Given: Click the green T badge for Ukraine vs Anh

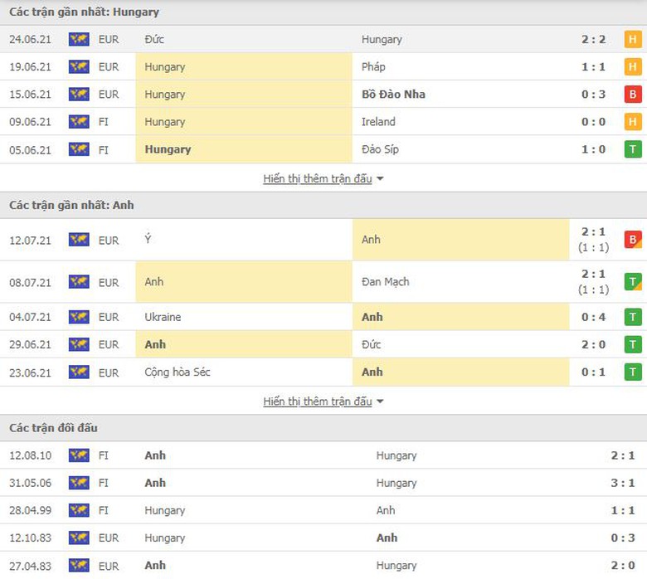Looking at the screenshot, I should coord(633,317).
